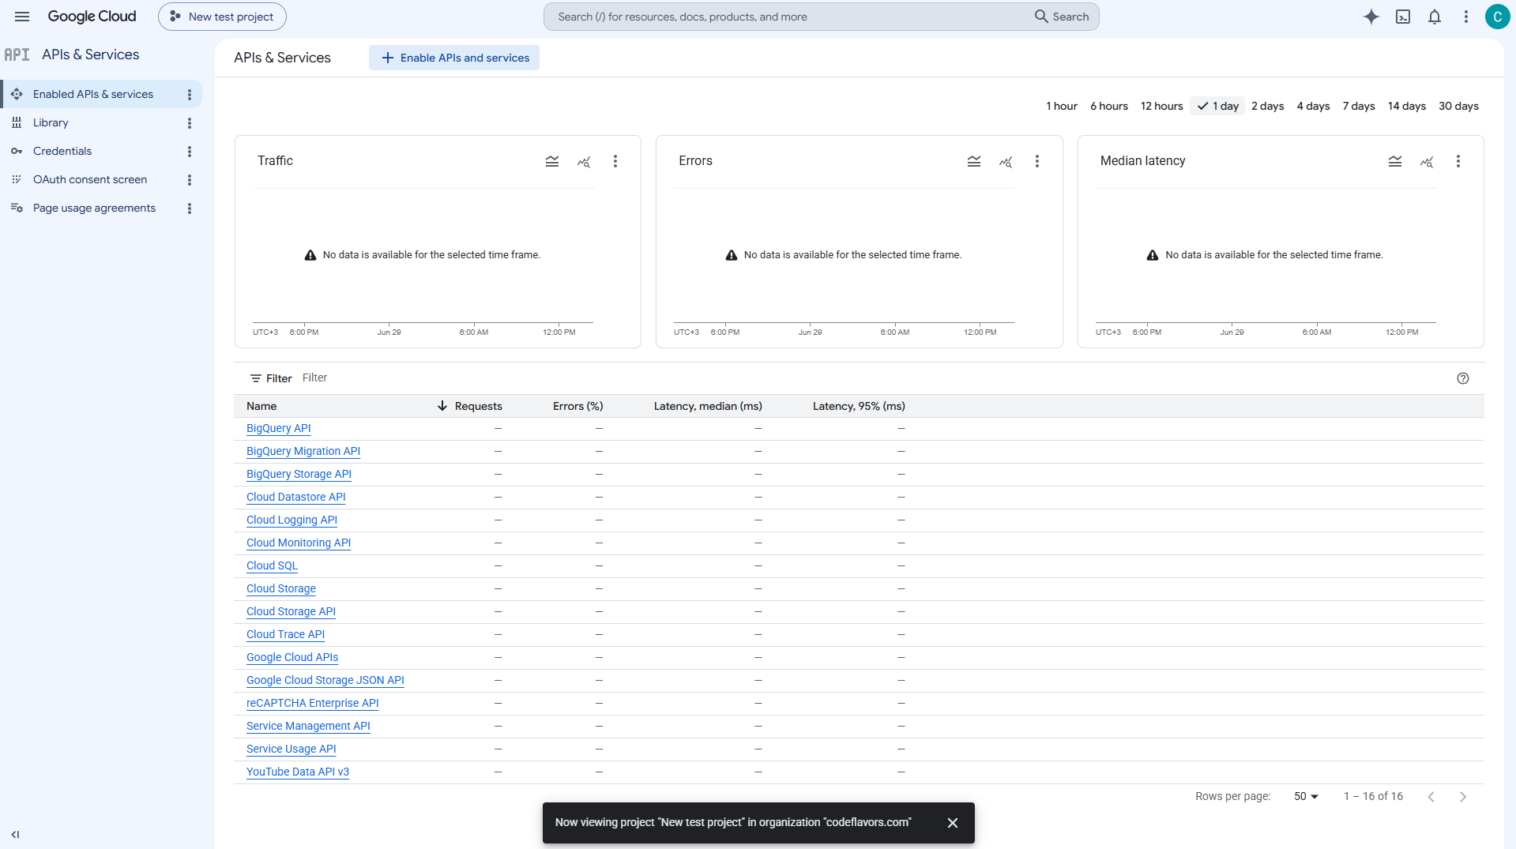1516x849 pixels.
Task: Open the user account avatar
Action: coord(1497,17)
